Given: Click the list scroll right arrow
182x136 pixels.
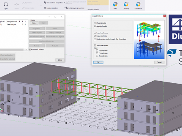Looking at the screenshot, I should coord(27,50).
